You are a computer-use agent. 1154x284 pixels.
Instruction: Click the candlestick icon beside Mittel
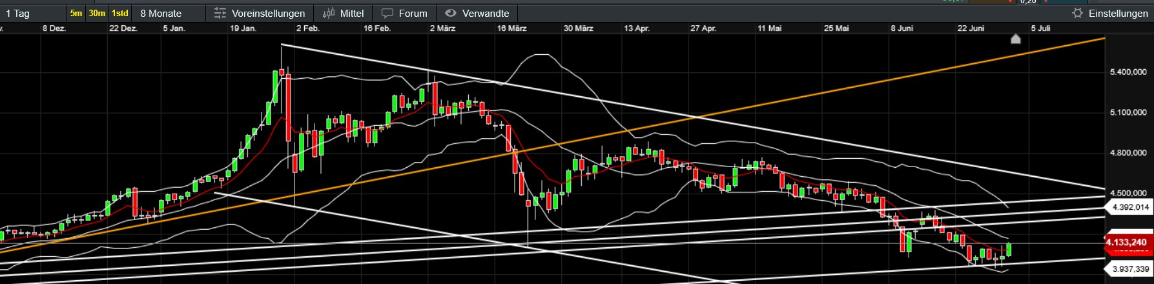point(329,13)
